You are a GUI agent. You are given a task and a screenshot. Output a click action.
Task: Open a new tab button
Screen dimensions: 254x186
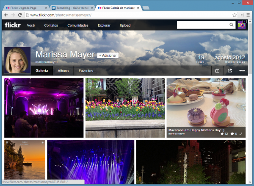click(x=146, y=8)
